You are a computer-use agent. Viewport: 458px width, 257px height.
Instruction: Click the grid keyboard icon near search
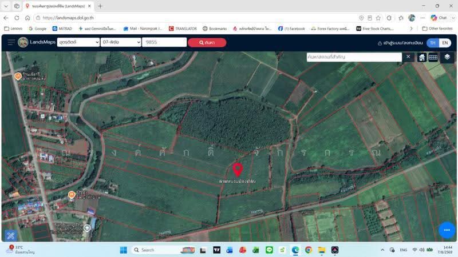433,58
